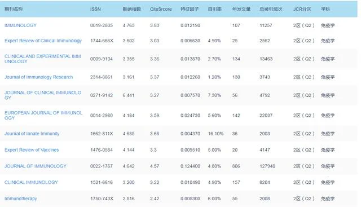Open Journal of Innate Immunity link
This screenshot has width=361, height=207.
(32, 134)
